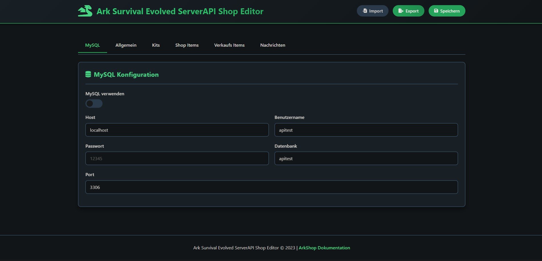Click the MySQL Konfiguration heading
This screenshot has height=261, width=542.
[126, 75]
